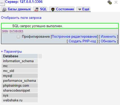Click the back arrow icon next to the server address
This screenshot has height=105, width=120.
coord(2,3)
